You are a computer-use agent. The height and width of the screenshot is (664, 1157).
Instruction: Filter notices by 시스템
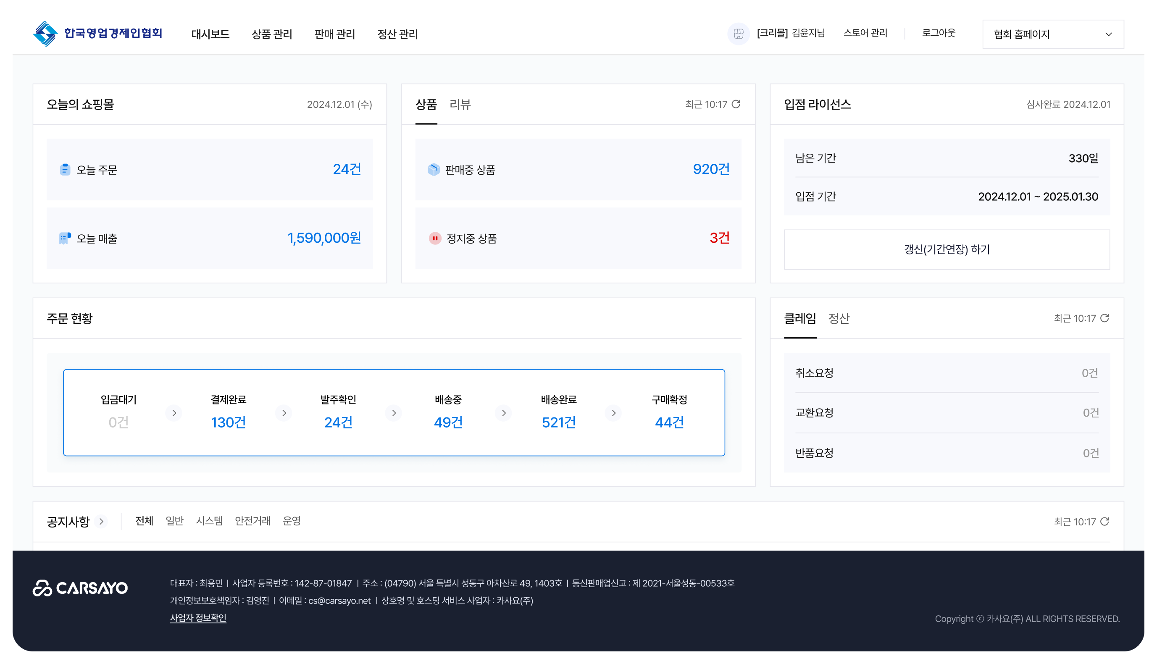tap(209, 521)
